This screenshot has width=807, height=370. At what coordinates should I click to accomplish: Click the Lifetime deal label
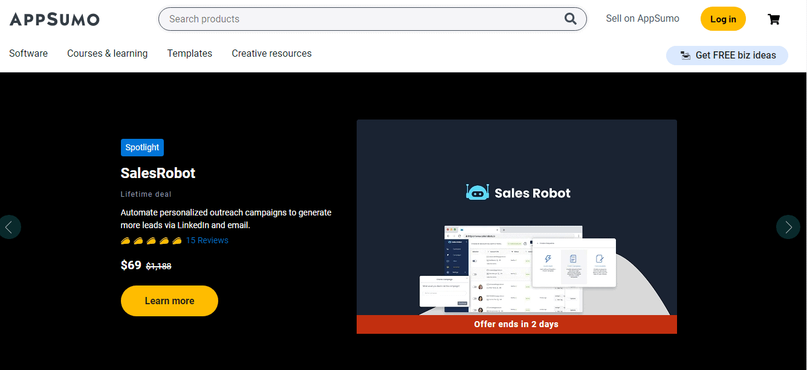[146, 194]
